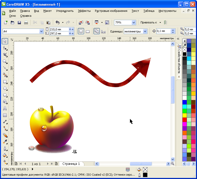The height and width of the screenshot is (179, 197).
Task: Pick the pure red swatch in the palette's left column
Action: pyautogui.click(x=185, y=120)
